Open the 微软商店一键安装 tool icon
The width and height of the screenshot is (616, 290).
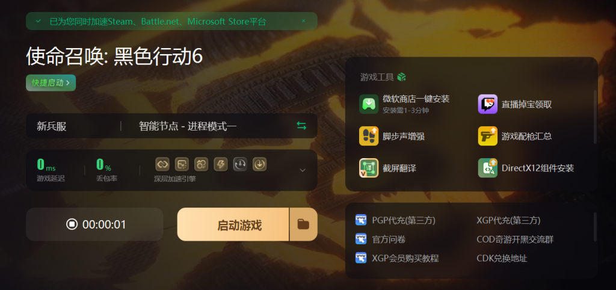[369, 104]
